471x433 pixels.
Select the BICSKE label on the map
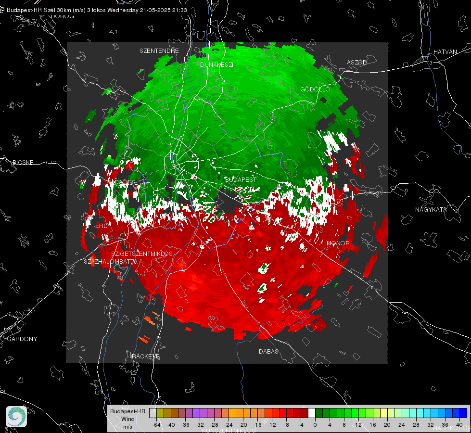point(23,162)
